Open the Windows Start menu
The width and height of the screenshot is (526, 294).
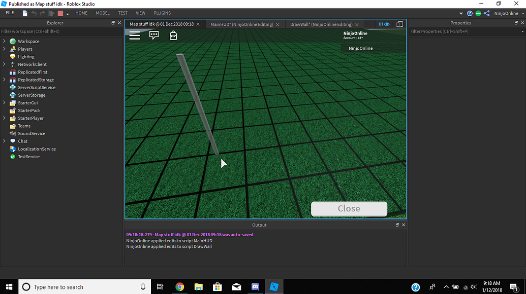point(9,286)
